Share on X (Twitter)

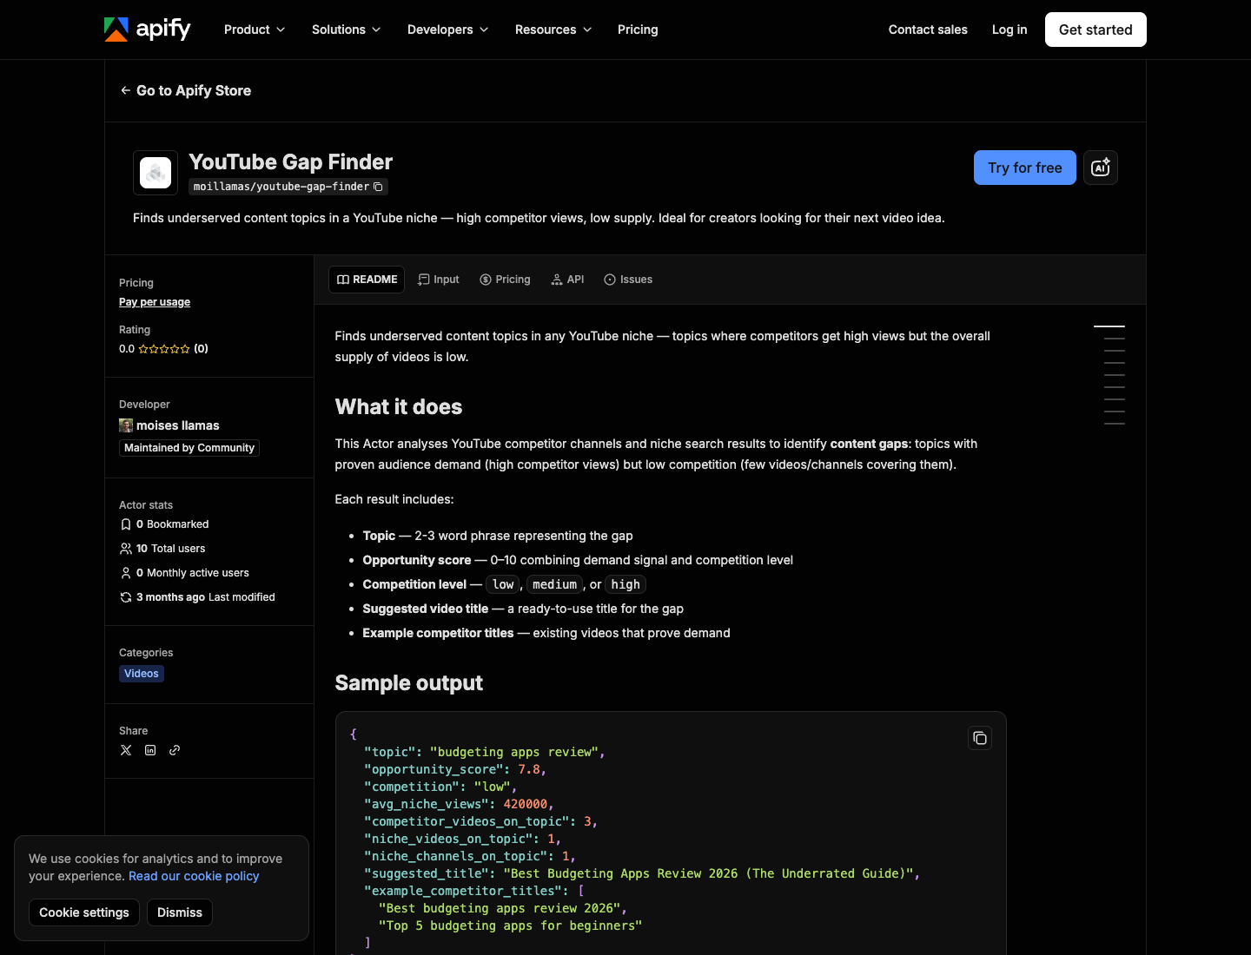(x=126, y=750)
